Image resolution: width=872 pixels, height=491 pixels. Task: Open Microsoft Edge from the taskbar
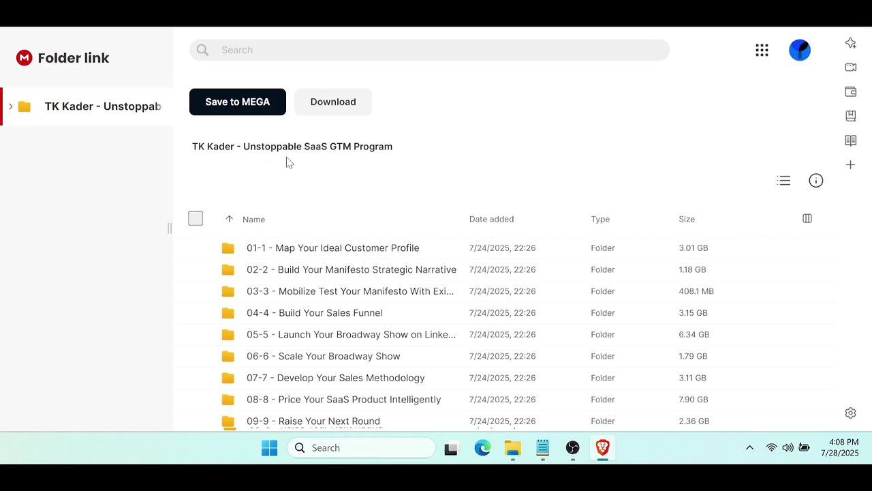[x=482, y=448]
